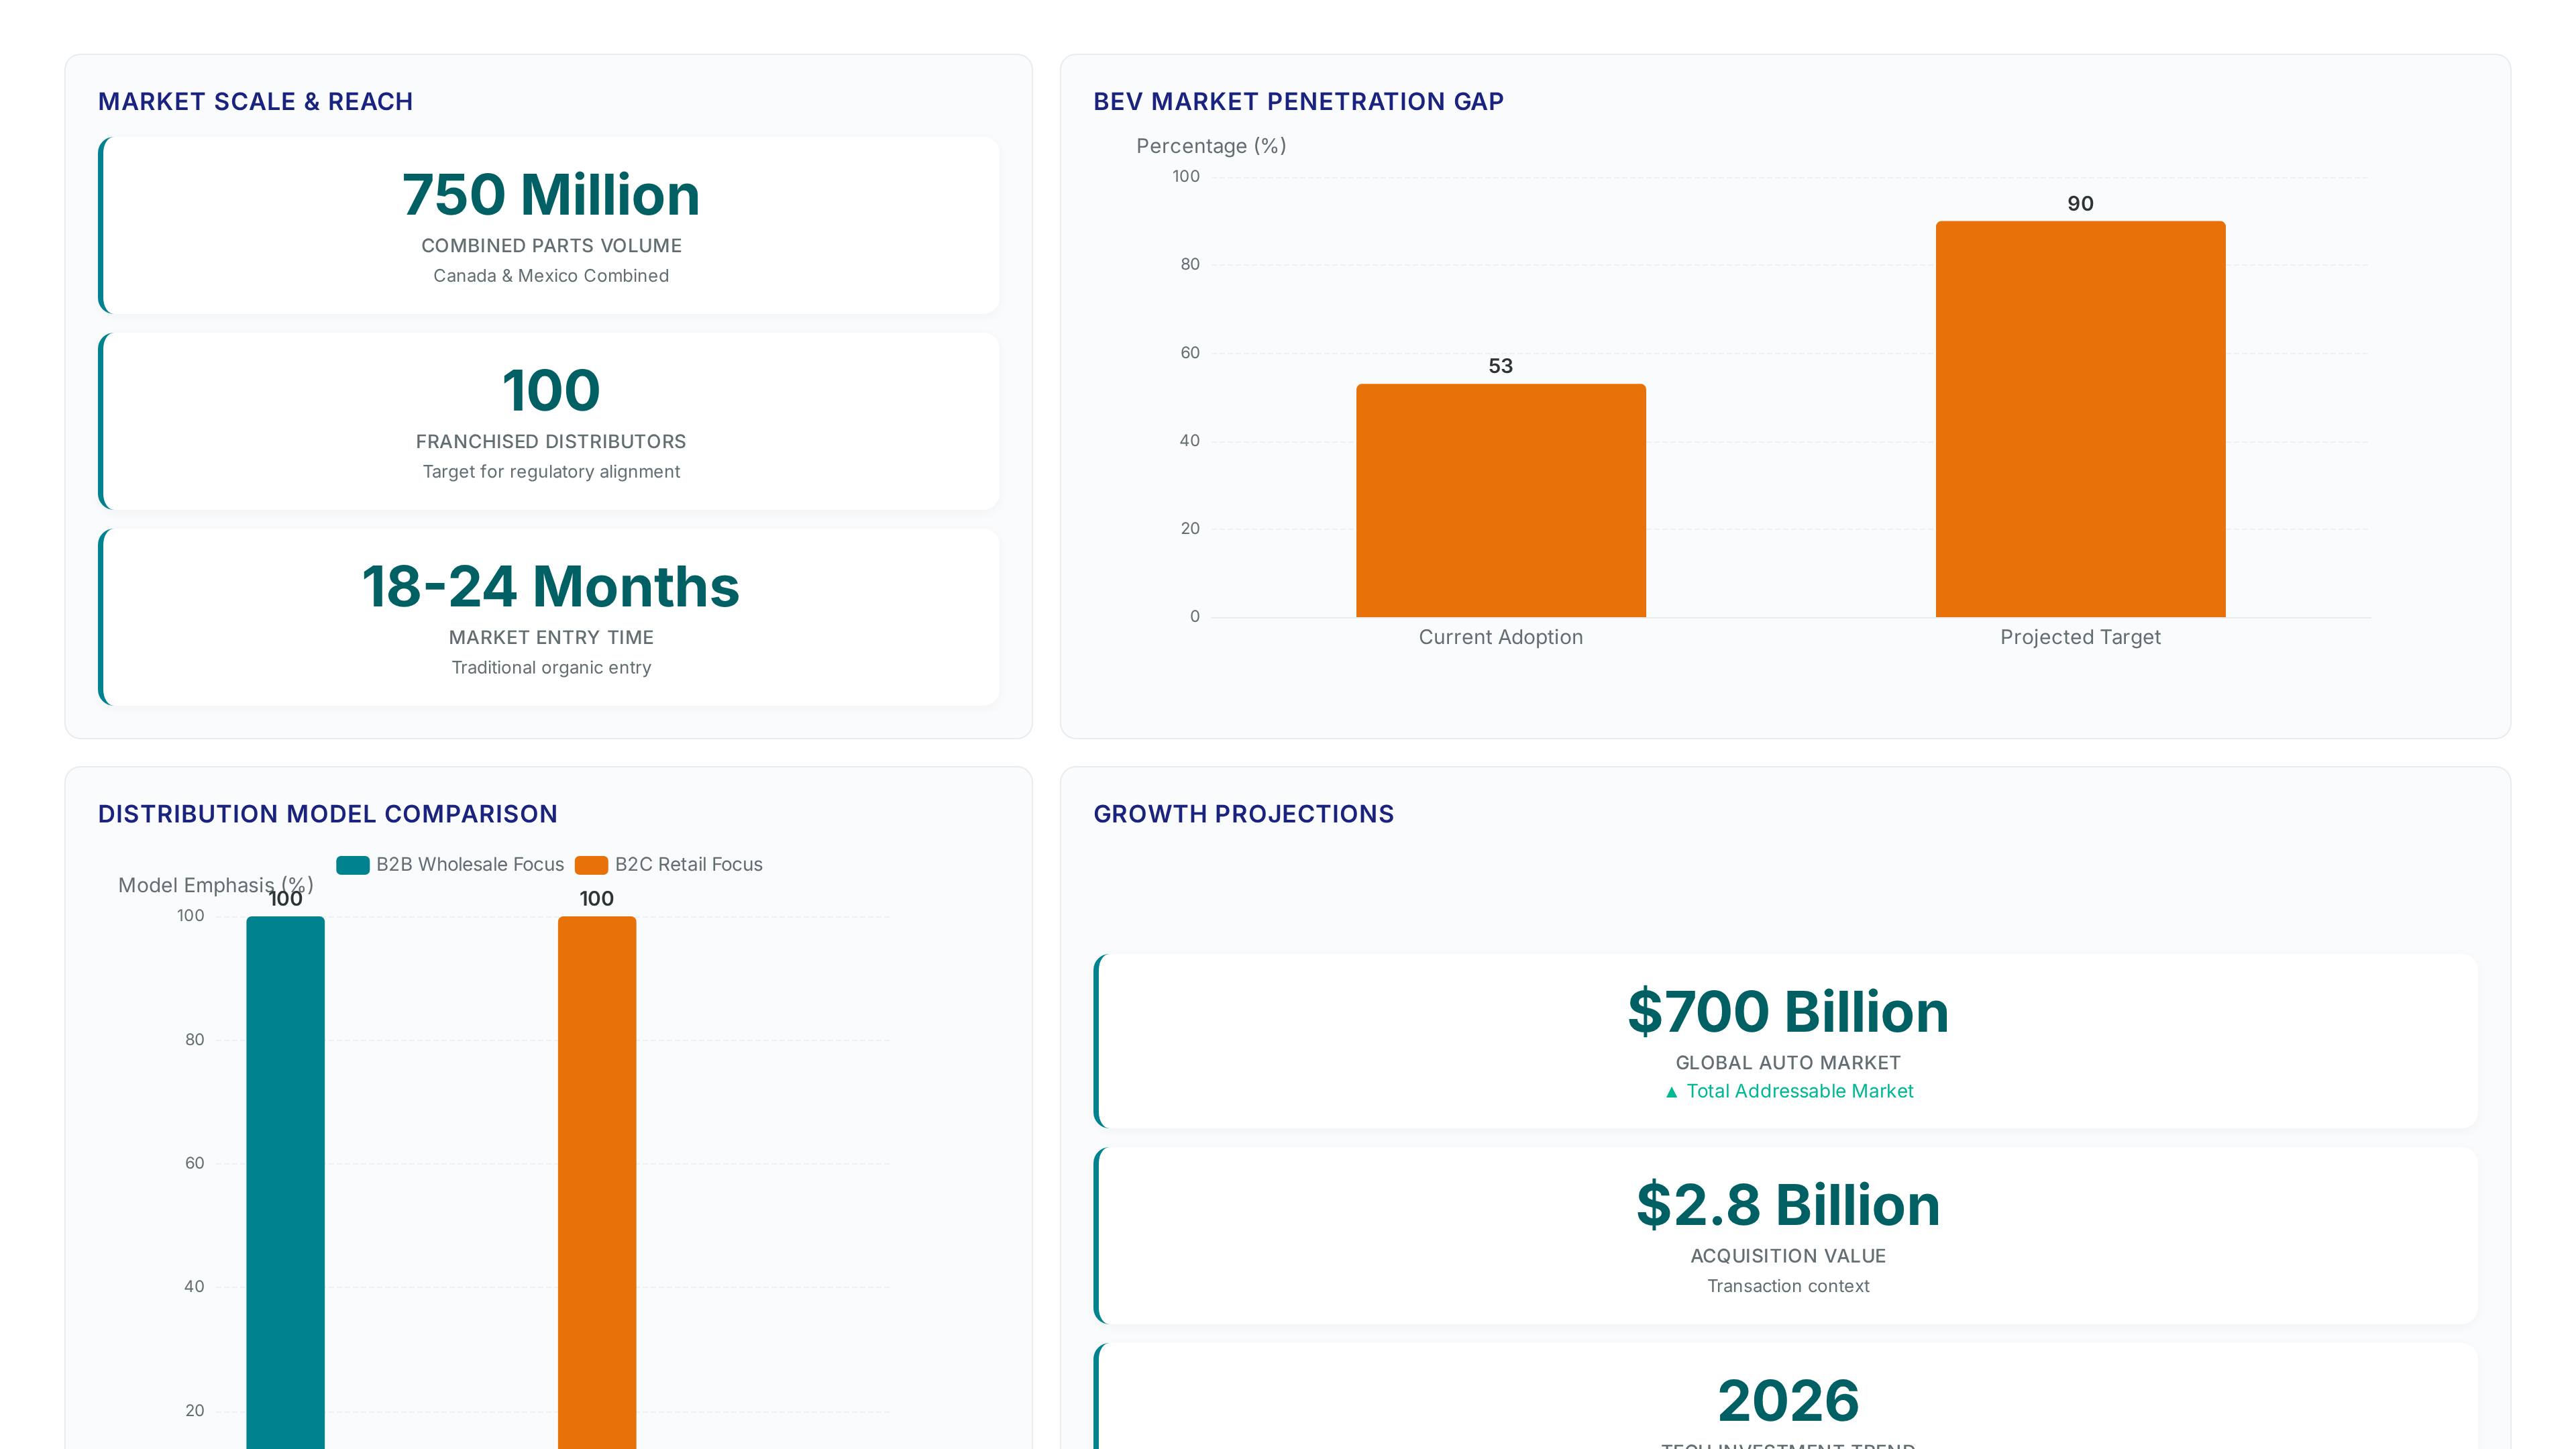This screenshot has height=1449, width=2576.
Task: Click the Canada & Mexico Combined caption
Action: [x=551, y=276]
